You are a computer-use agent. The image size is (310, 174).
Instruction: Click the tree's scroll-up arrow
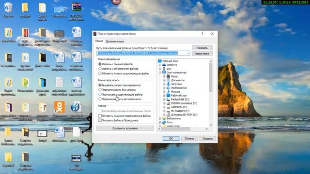[x=211, y=61]
